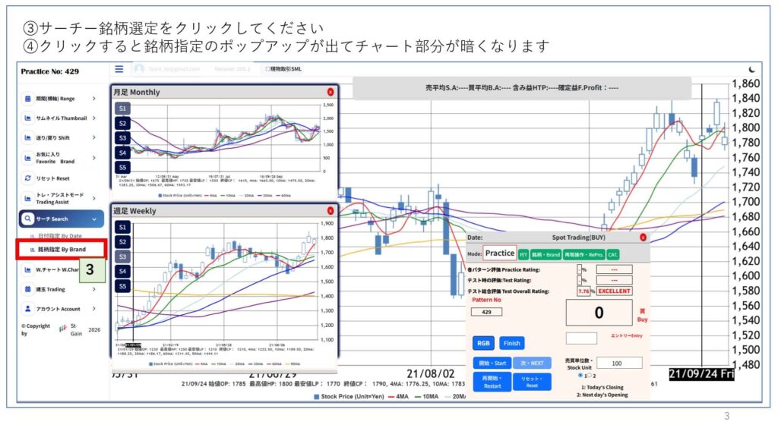The image size is (778, 425).
Task: Expand the Shift sidebar section
Action: tap(93, 137)
